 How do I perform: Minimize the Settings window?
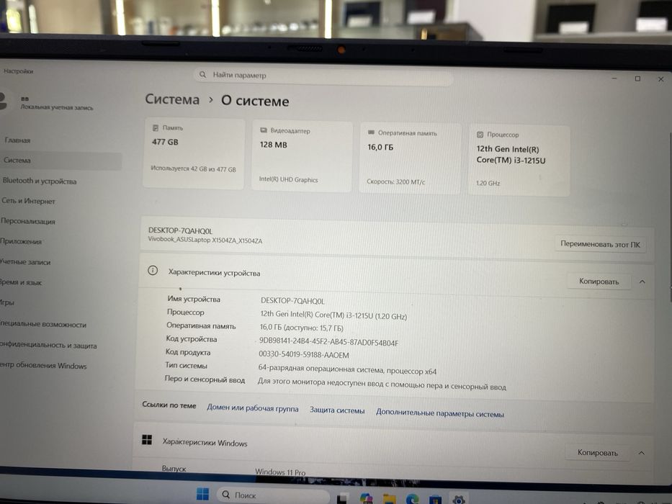(x=614, y=78)
